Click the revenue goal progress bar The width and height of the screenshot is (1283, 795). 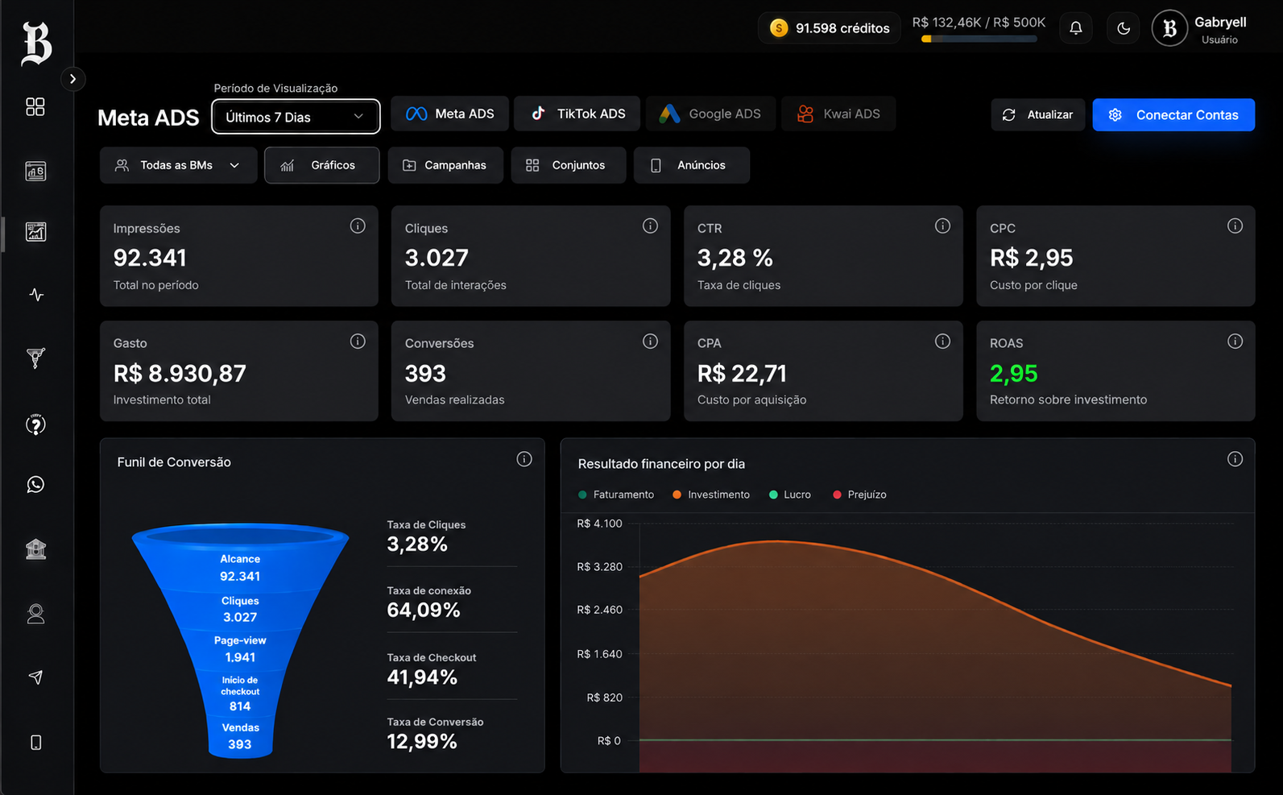[979, 39]
